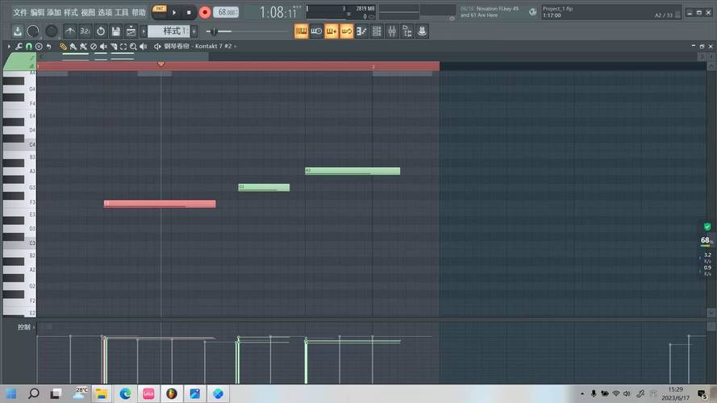717x403 pixels.
Task: Click the tempo field showing 68.000
Action: pyautogui.click(x=226, y=12)
